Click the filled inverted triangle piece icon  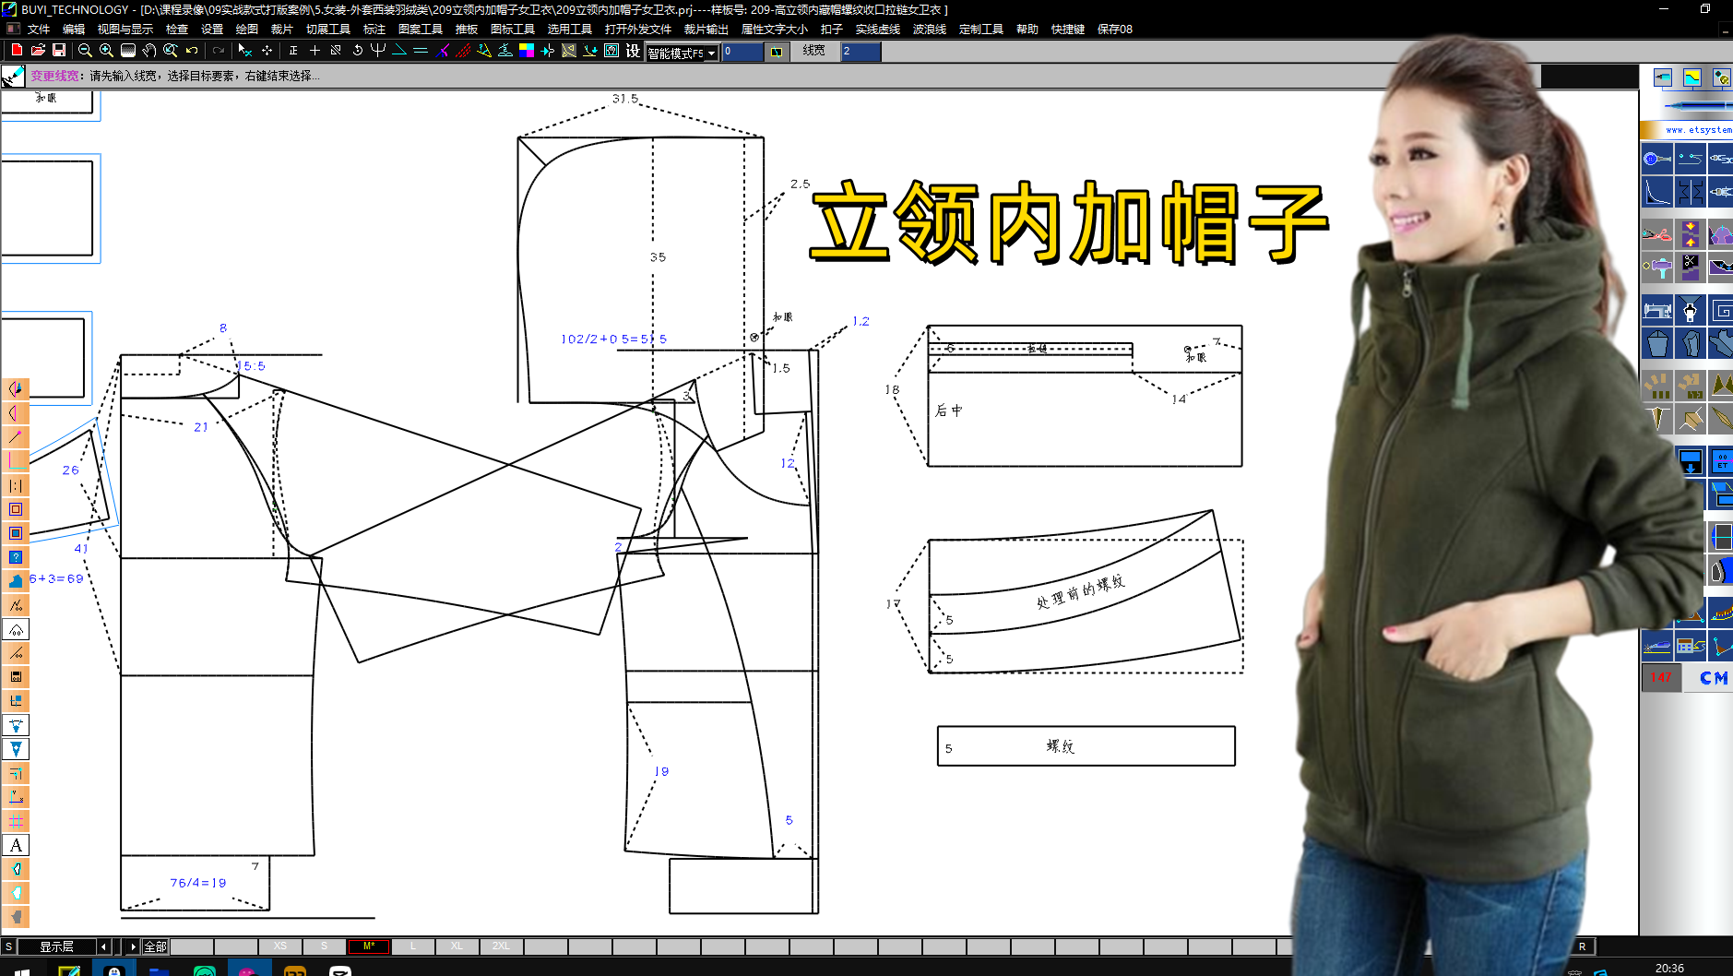click(16, 749)
